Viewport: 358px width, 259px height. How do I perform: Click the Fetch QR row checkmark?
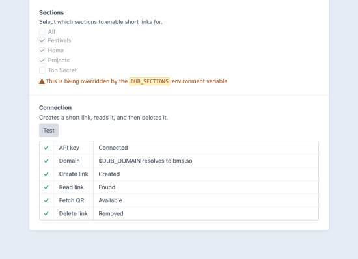46,200
